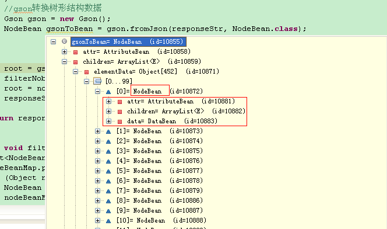Select the children= ArrayList<E> (id=10882) row
This screenshot has width=387, height=229.
tap(187, 111)
